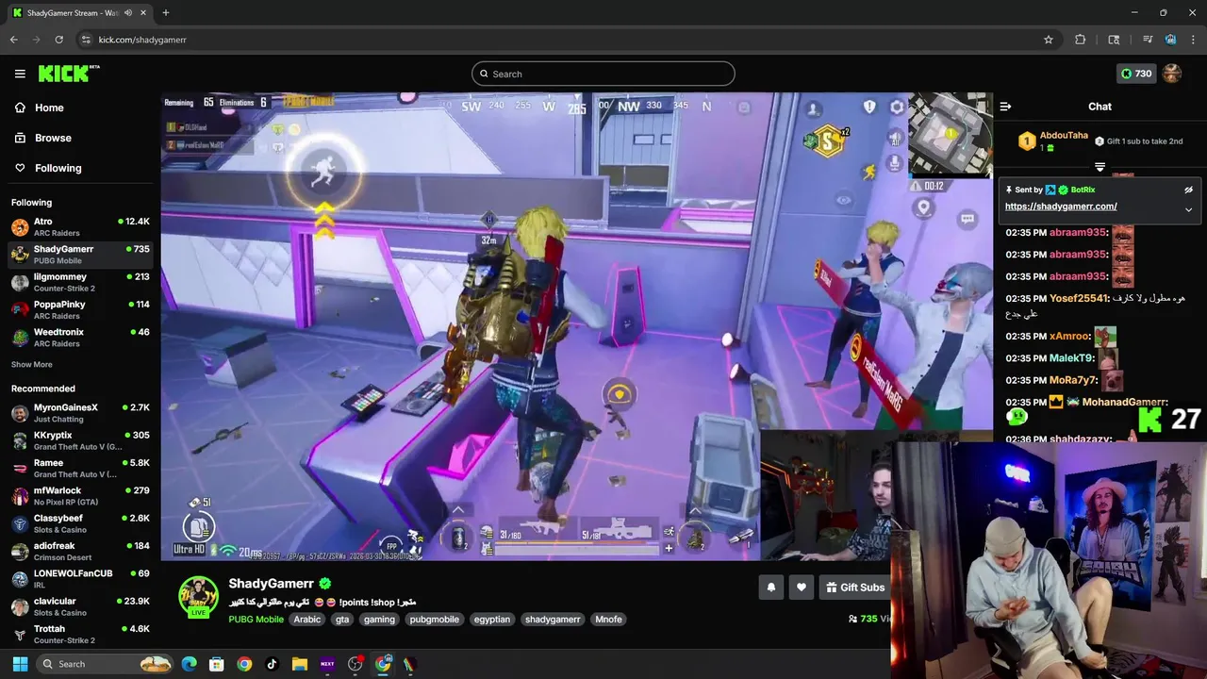Screen dimensions: 1207x679
Task: Click the AbdouTaha top gifter name
Action: pos(1063,135)
